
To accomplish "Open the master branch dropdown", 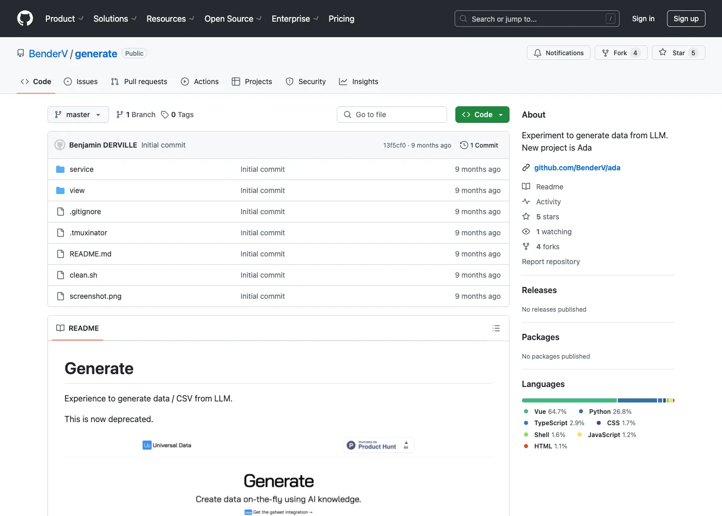I will [78, 115].
